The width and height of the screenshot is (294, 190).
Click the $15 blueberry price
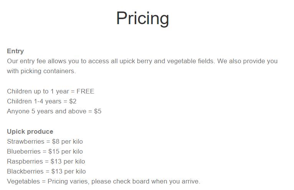tap(54, 151)
